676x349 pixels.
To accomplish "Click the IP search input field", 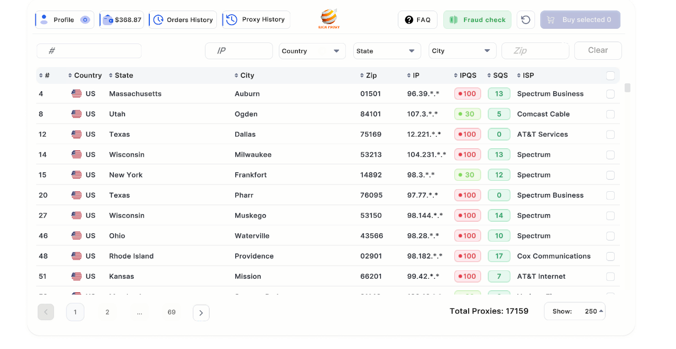I will click(x=239, y=51).
